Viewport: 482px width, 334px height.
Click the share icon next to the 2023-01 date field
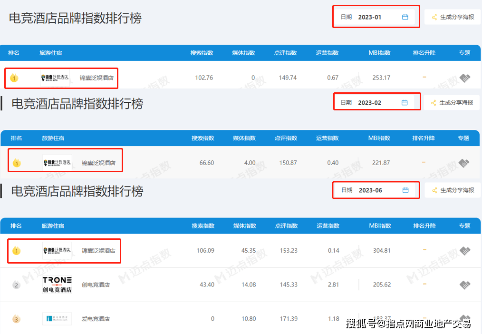point(434,17)
